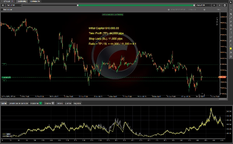The image size is (233, 144).
Task: Toggle the Saldo series in equity legend
Action: click(x=7, y=134)
